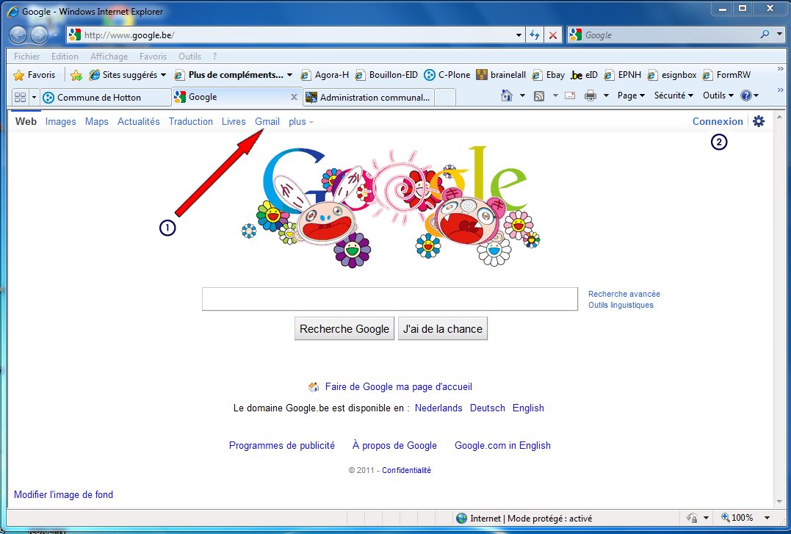Open Google options gear icon
This screenshot has width=791, height=534.
click(759, 121)
